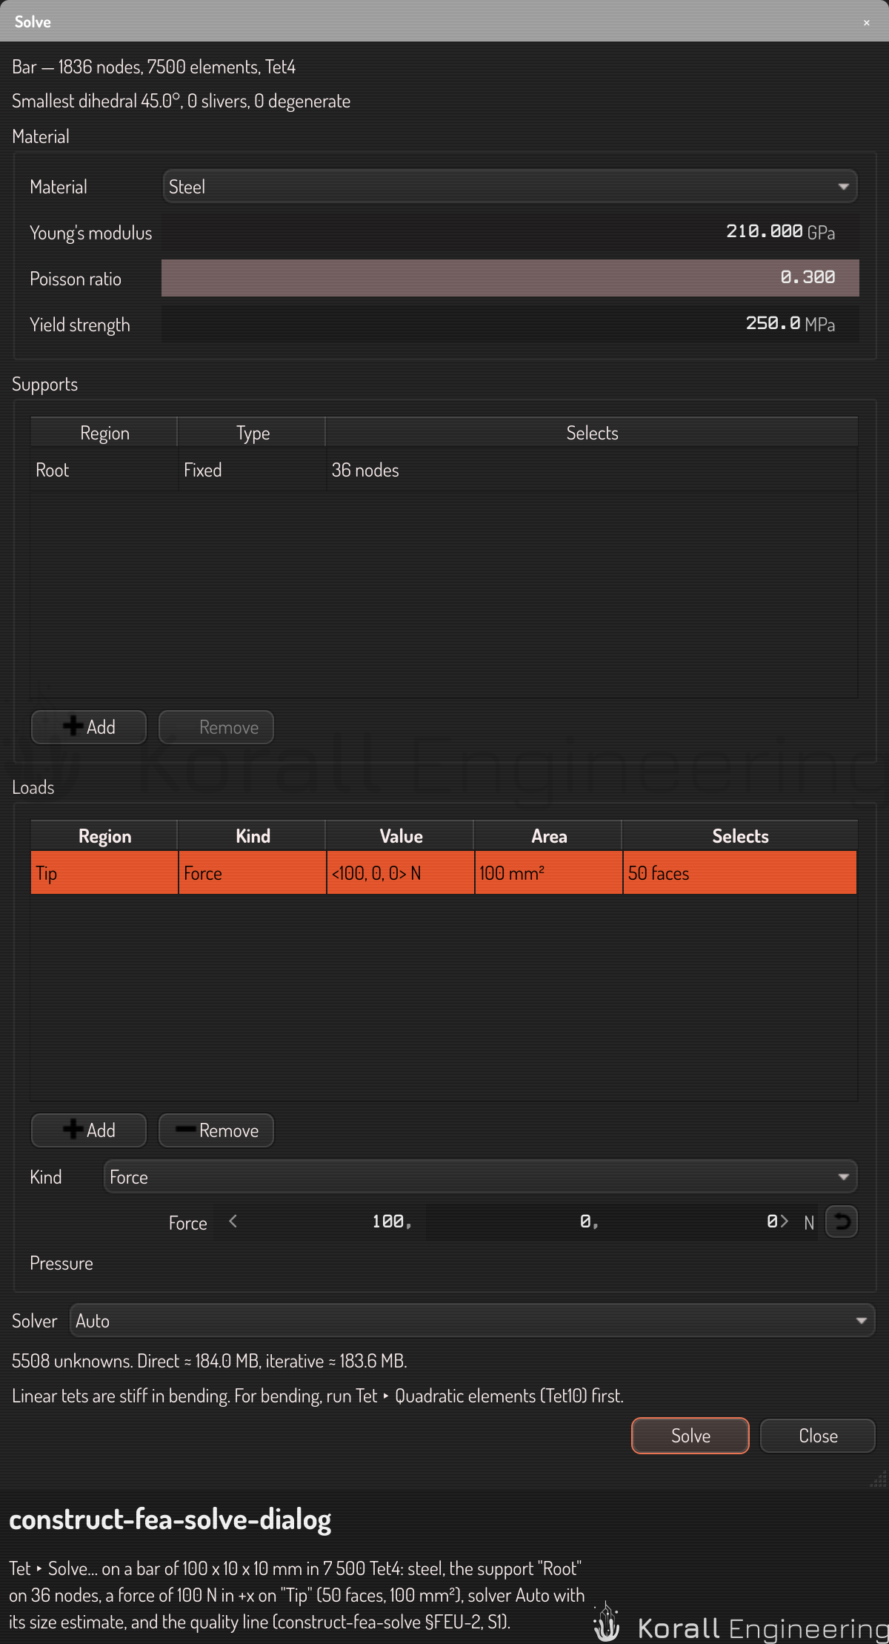Click the Force kind cell of Tip
The width and height of the screenshot is (889, 1644).
(x=252, y=873)
